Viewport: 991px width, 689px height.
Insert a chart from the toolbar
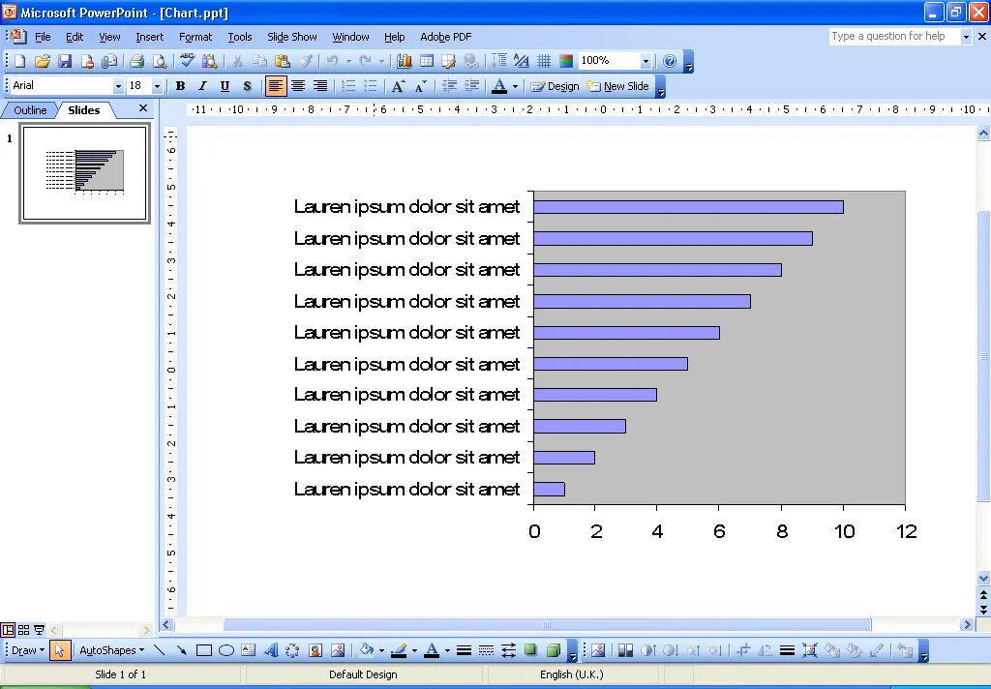(x=405, y=61)
